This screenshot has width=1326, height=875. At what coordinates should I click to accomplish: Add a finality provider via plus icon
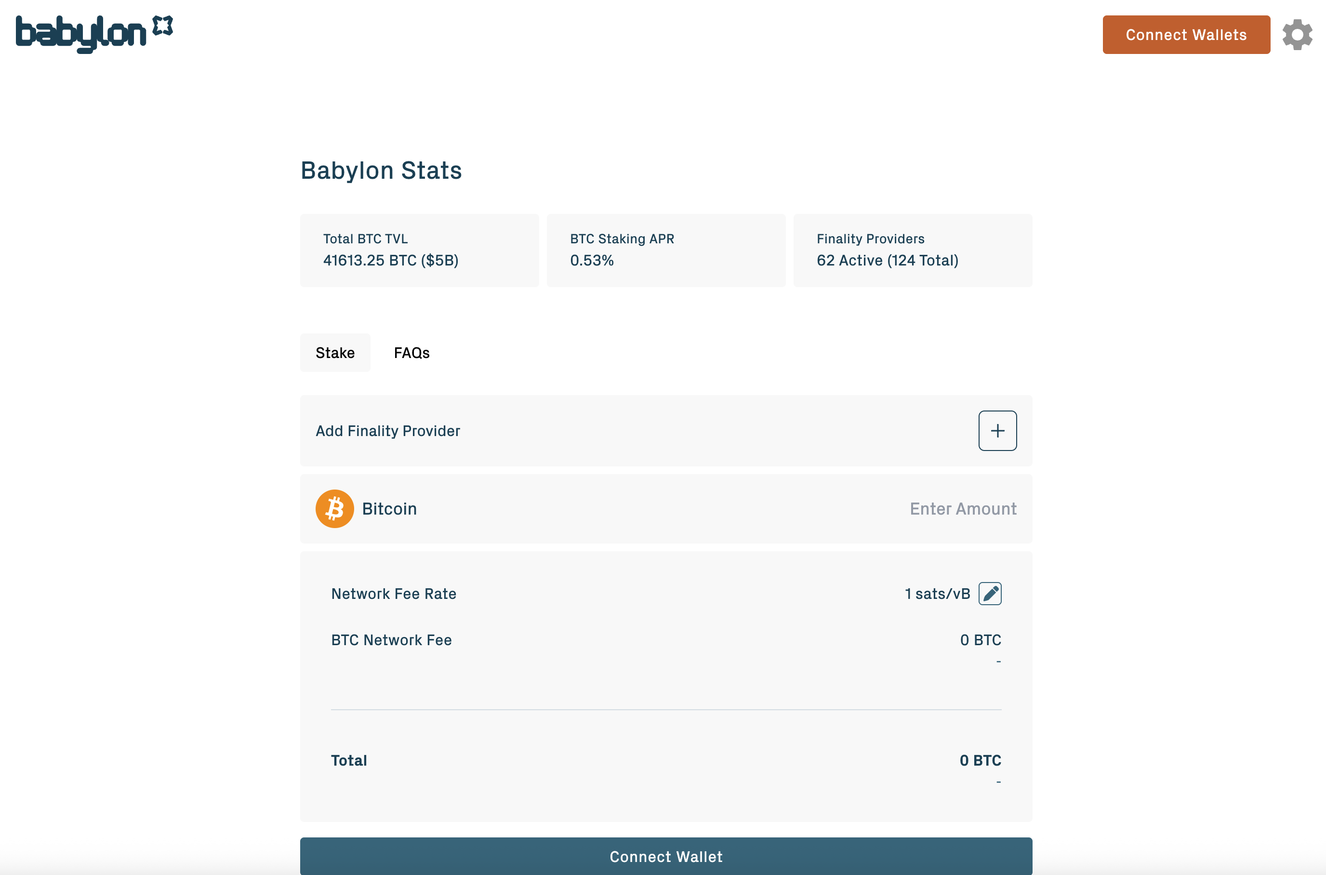coord(997,430)
